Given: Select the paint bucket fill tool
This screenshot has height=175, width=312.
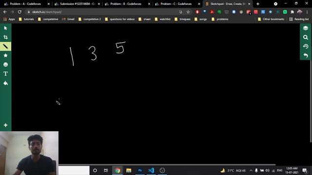Looking at the screenshot, I should click(5, 83).
